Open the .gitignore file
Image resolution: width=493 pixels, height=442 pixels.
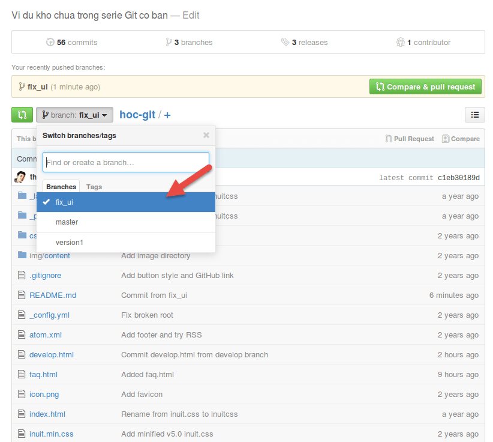45,275
